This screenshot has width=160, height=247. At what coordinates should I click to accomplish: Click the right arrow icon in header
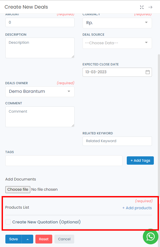pos(150,7)
